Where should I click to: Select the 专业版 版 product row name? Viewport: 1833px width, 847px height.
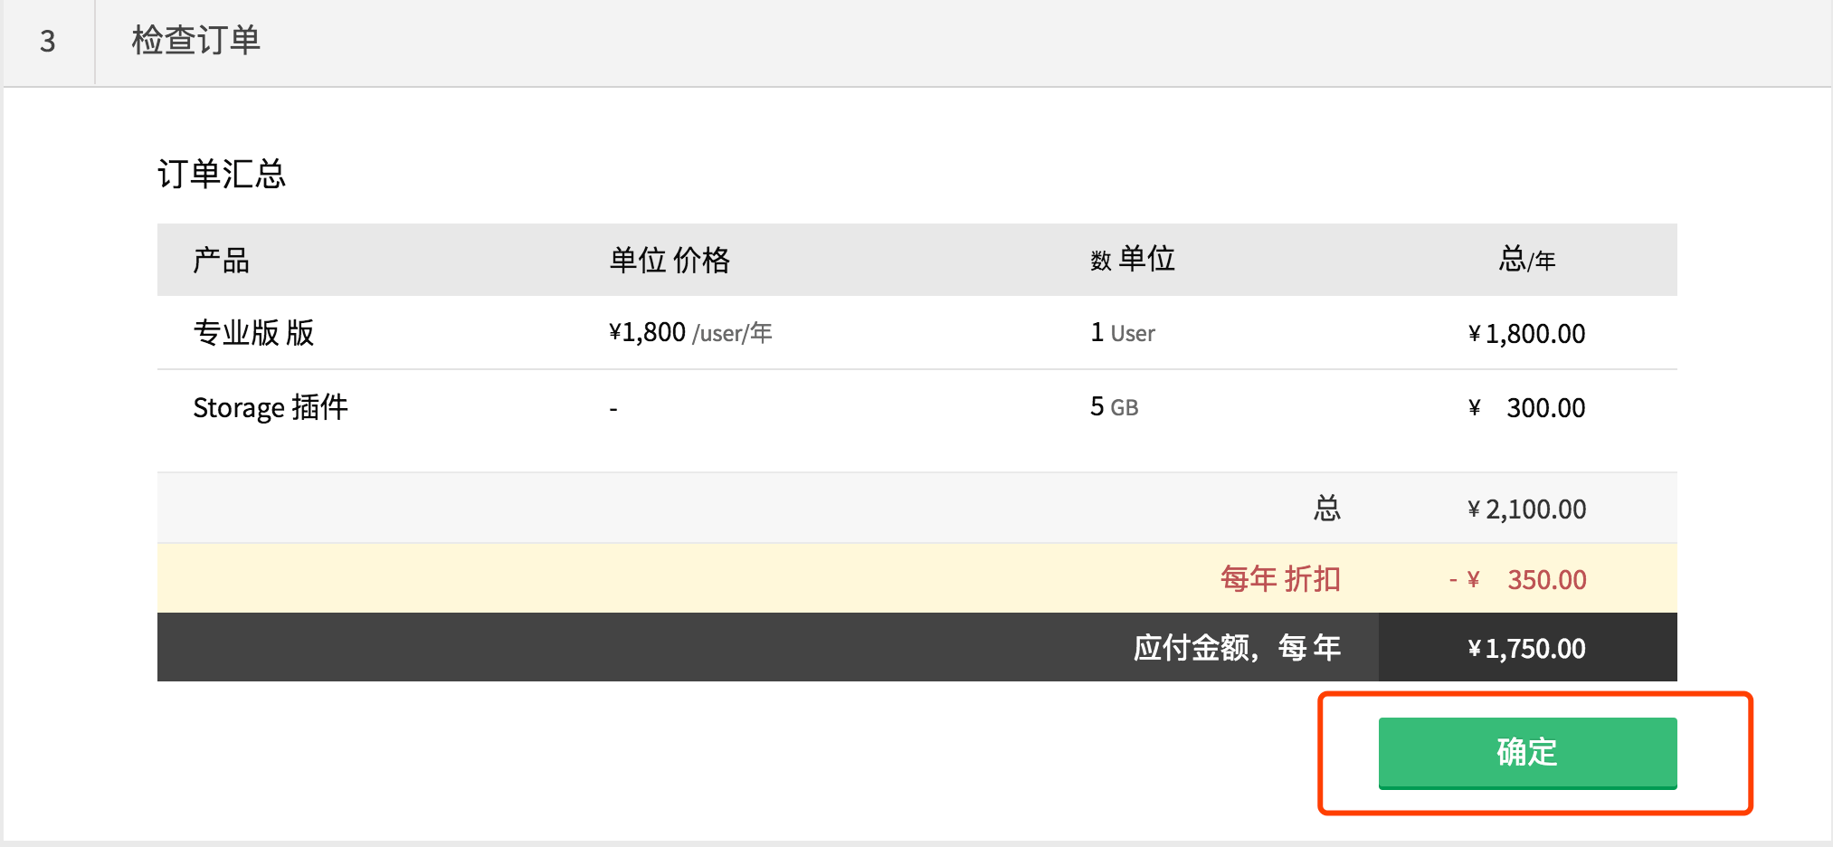[253, 333]
